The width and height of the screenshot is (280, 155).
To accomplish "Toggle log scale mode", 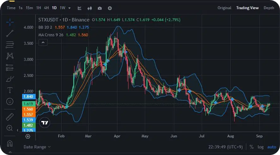I will click(x=260, y=147).
